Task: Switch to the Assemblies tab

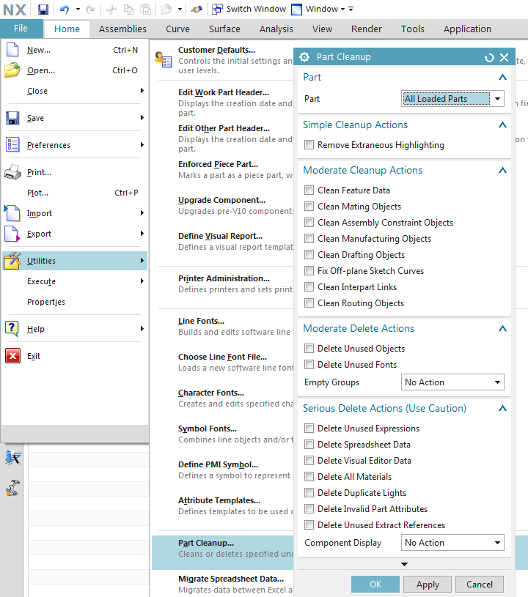Action: [122, 29]
